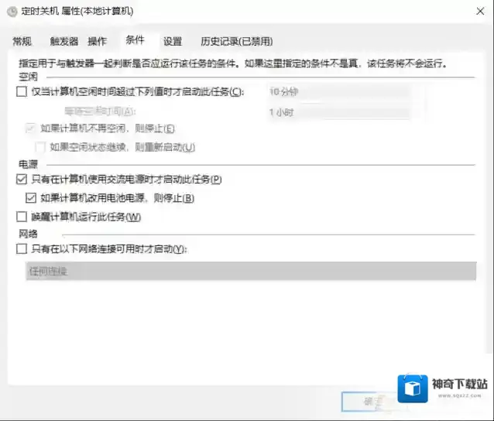Open the 触发器 tab
Image resolution: width=494 pixels, height=421 pixels.
[63, 41]
